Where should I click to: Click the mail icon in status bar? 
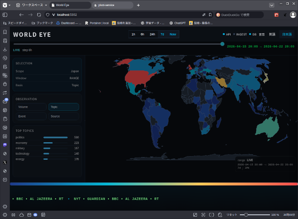click(29, 215)
